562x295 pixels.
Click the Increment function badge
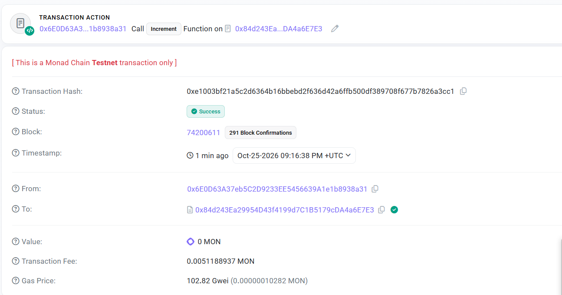pos(164,29)
